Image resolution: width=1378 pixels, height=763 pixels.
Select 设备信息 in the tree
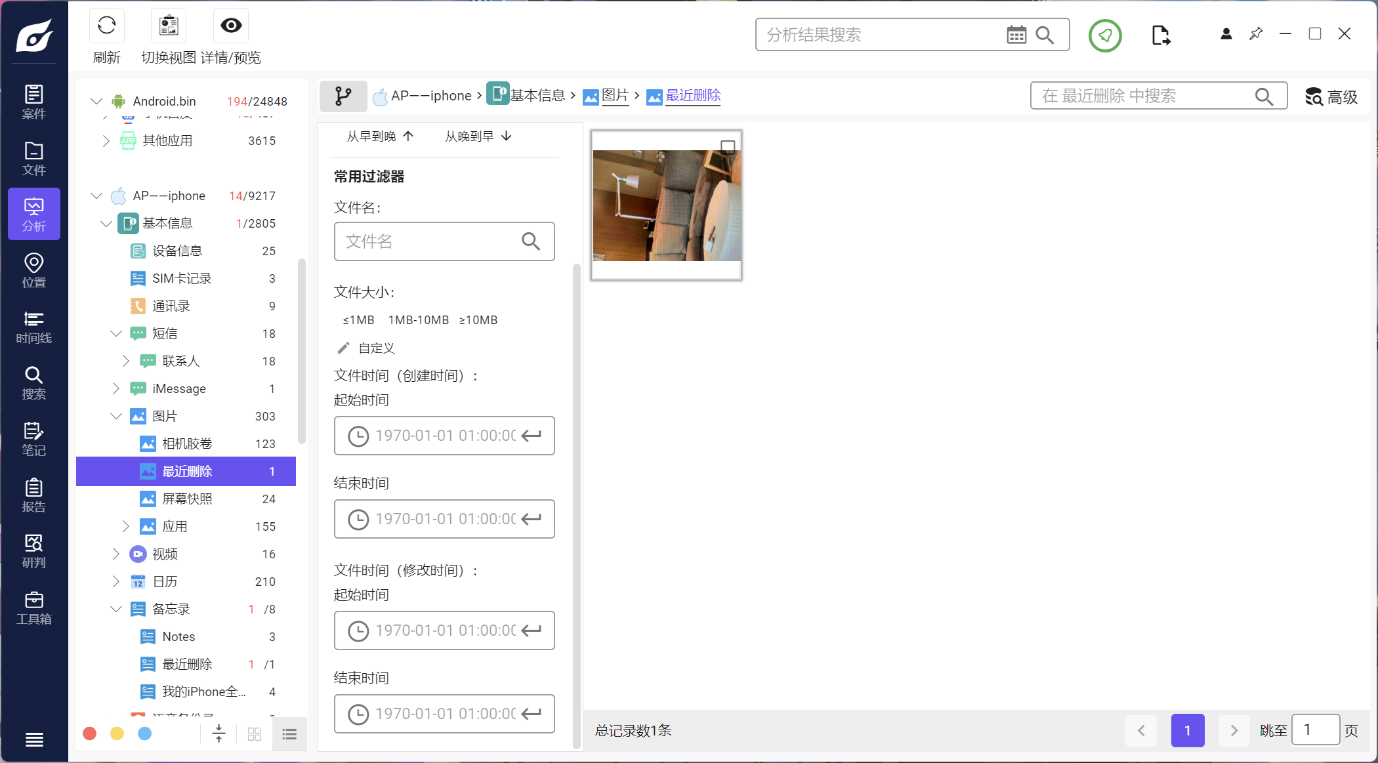coord(186,251)
